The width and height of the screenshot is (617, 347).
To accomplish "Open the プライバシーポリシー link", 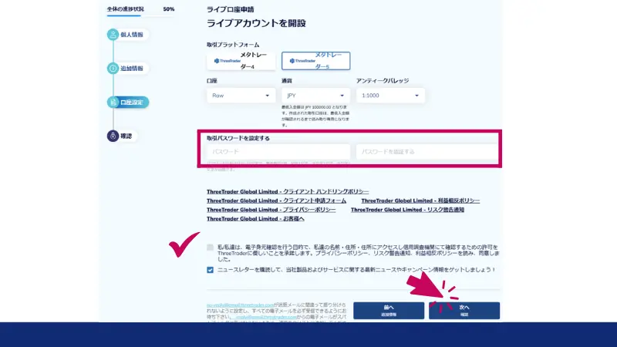I will (x=271, y=210).
